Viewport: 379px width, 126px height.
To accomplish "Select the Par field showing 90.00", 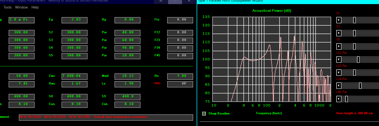I will coord(127,48).
